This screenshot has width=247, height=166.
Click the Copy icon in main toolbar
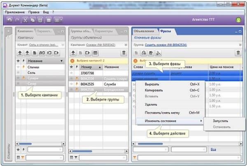(x=32, y=20)
